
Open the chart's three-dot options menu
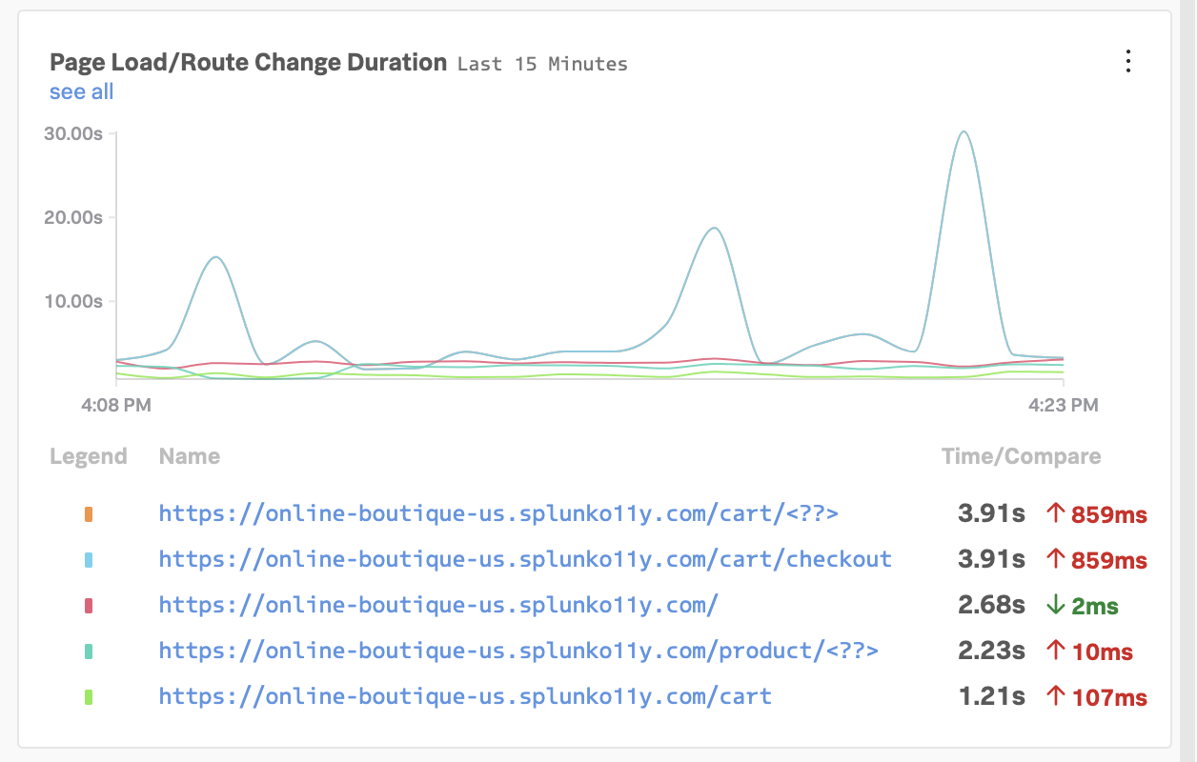[1128, 63]
